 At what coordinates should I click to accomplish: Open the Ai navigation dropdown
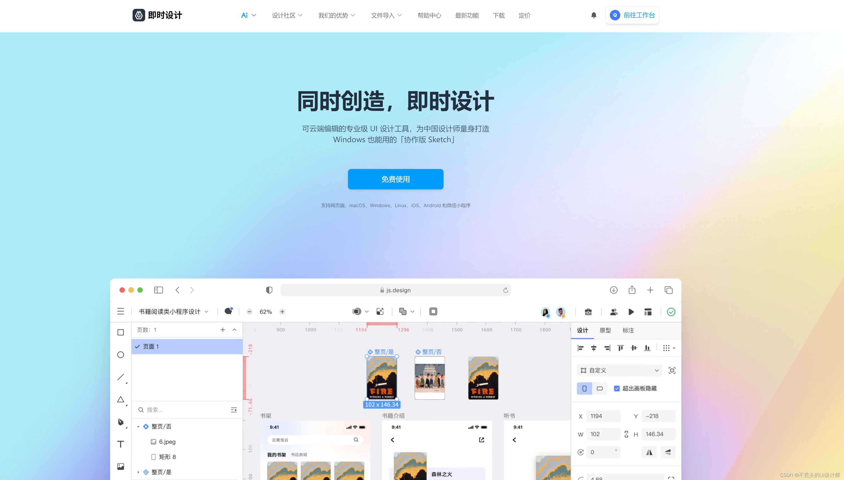tap(248, 15)
